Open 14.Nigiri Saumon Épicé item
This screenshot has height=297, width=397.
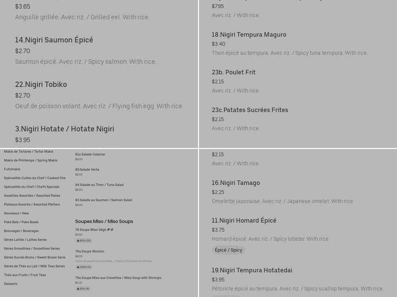(54, 40)
